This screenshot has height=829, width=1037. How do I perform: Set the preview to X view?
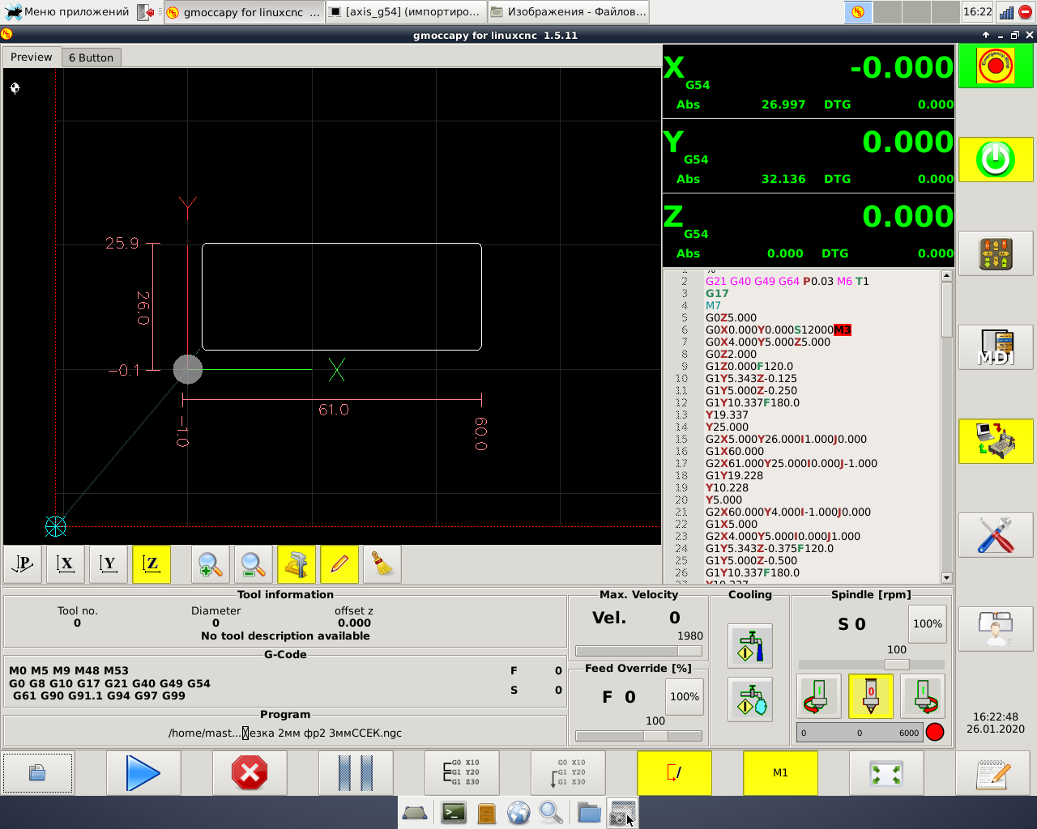pos(66,564)
